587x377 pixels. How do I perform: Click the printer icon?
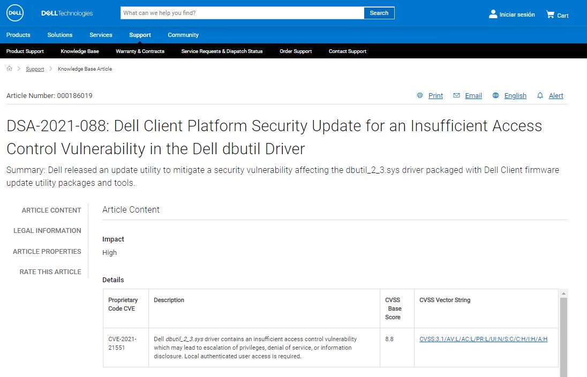click(x=420, y=95)
